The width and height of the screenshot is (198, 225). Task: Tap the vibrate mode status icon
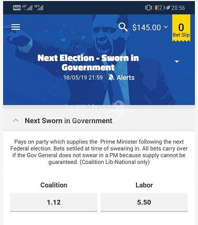[148, 8]
